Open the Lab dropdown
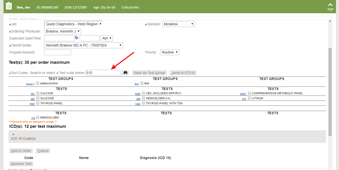339x170 pixels. pyautogui.click(x=73, y=24)
